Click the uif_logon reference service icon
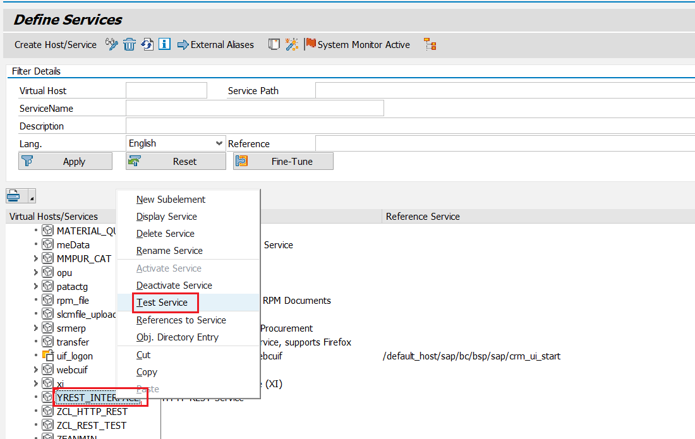695x439 pixels. tap(47, 356)
